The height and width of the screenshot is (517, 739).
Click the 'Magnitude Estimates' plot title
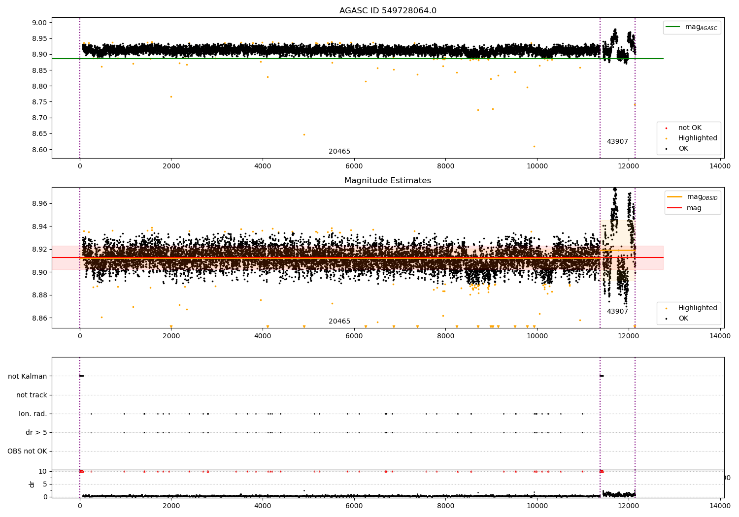click(x=388, y=181)
